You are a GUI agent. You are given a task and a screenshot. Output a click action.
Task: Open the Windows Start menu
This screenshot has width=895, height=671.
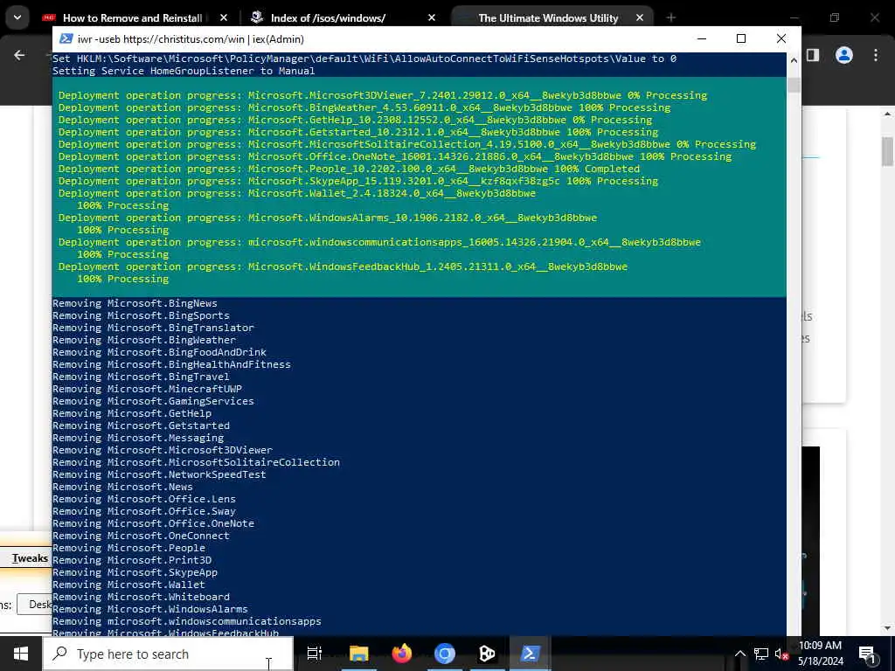tap(21, 654)
